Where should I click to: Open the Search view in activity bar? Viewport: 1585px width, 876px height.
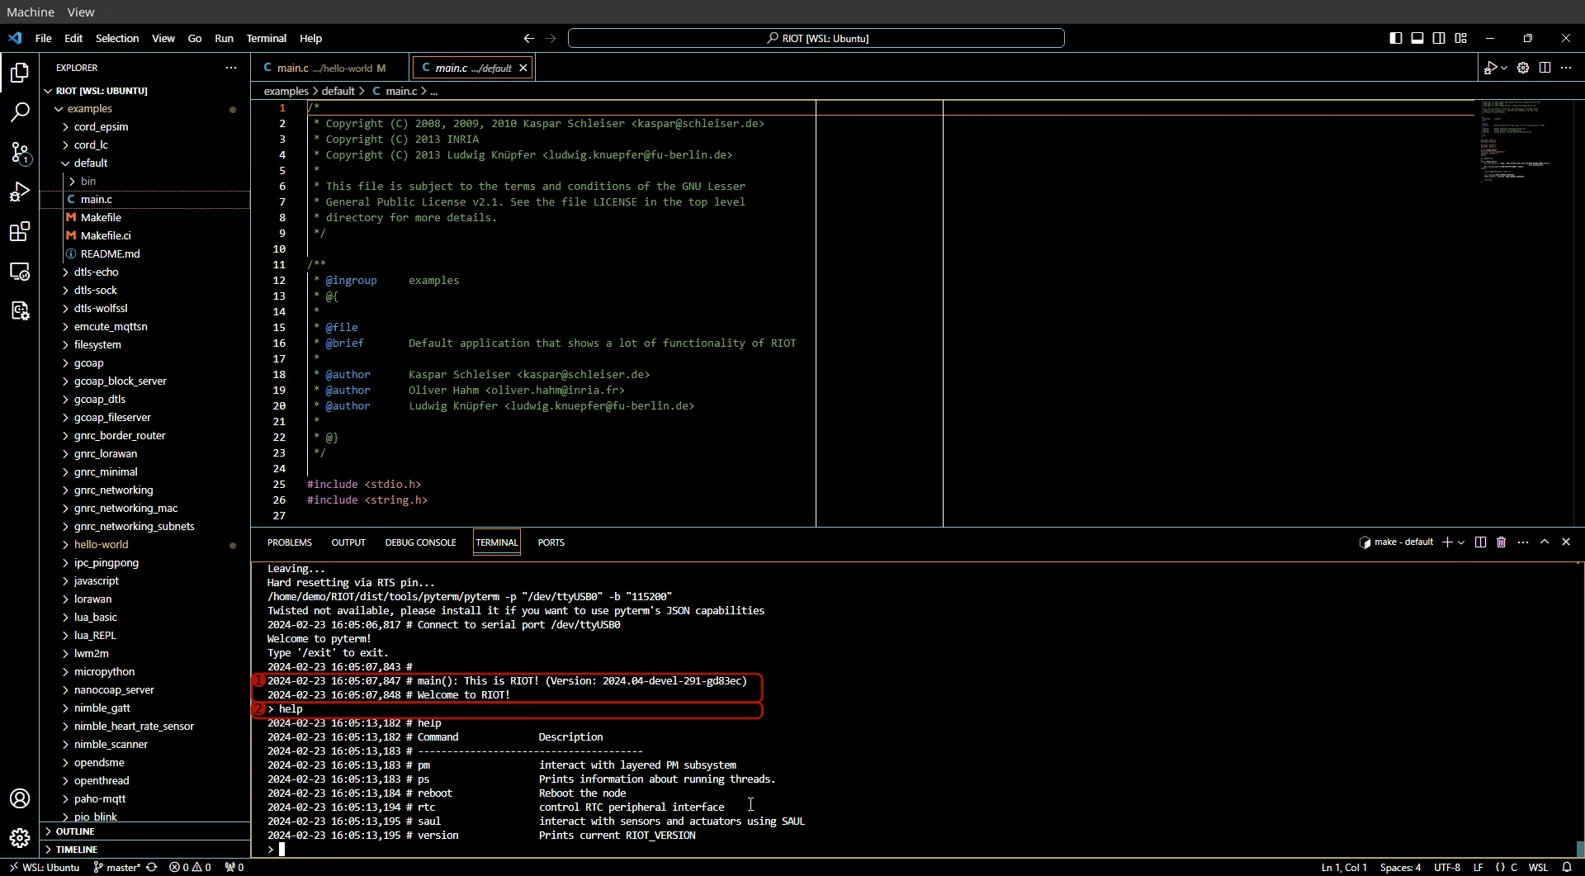click(20, 111)
